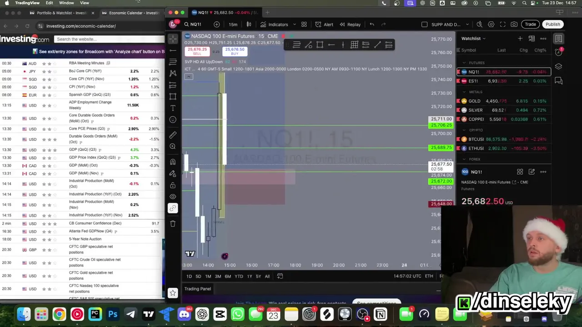Toggle hide all drawings eye icon

[x=173, y=197]
